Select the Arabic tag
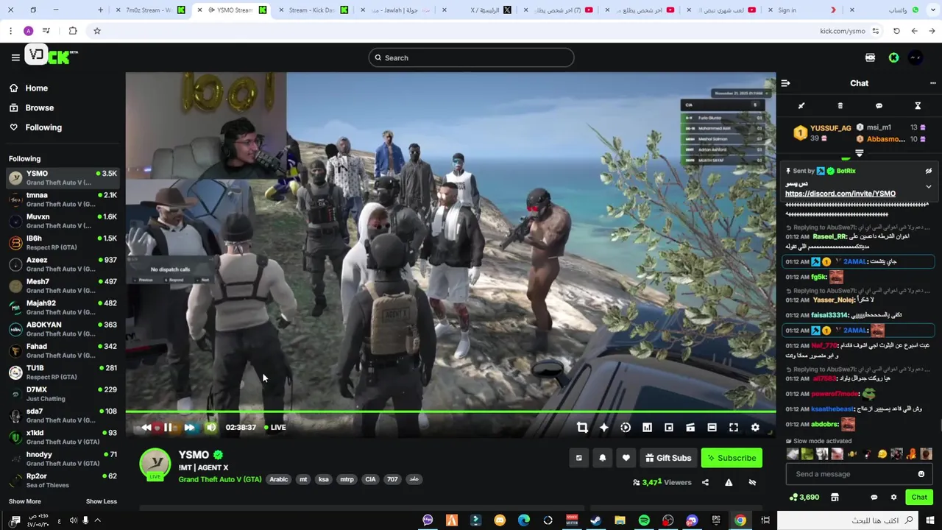This screenshot has width=942, height=530. [279, 479]
